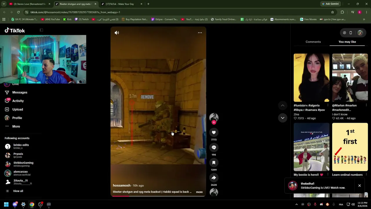371x209 pixels.
Task: Share the video using the arrow icon
Action: (214, 178)
